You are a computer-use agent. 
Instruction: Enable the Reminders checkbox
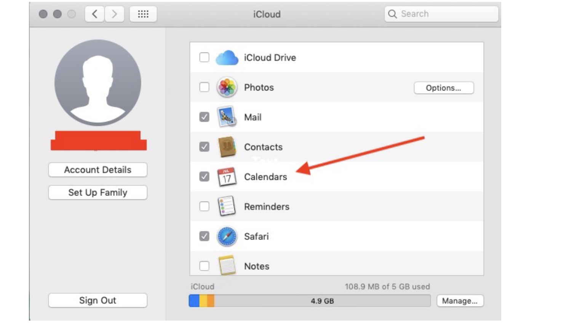coord(205,206)
